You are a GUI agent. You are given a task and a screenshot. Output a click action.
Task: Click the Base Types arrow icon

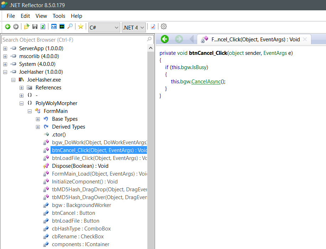tap(46, 119)
